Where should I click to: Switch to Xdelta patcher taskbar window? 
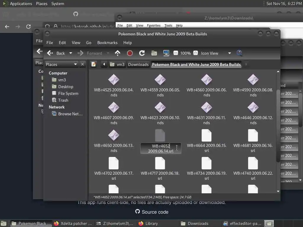(x=73, y=223)
